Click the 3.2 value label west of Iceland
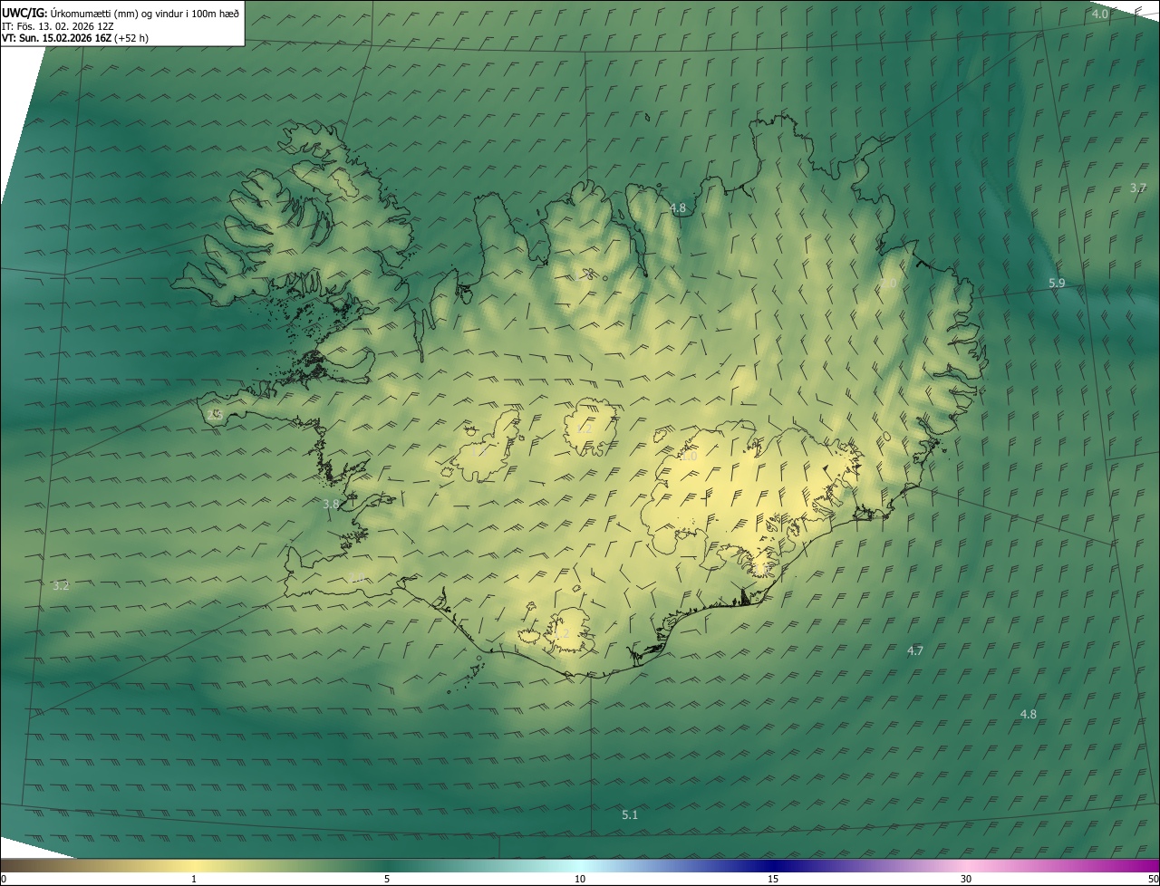Screen dimensions: 1160x886 tap(61, 587)
